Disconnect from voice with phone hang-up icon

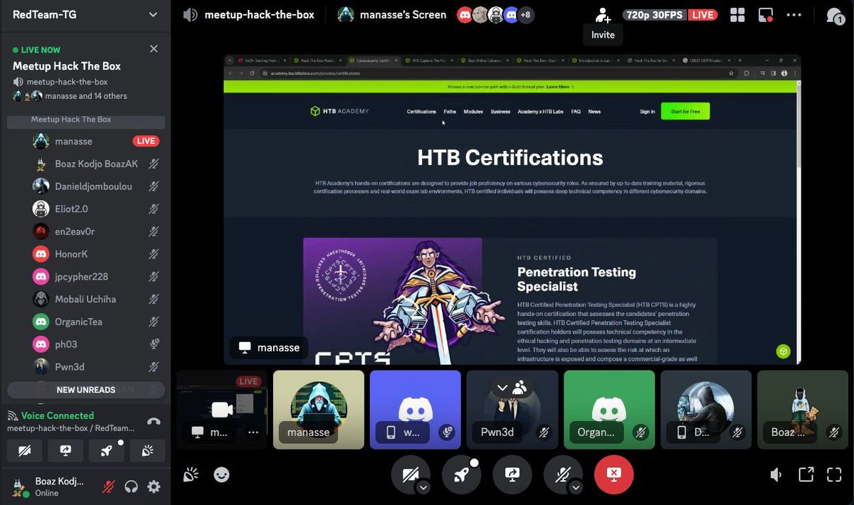[153, 422]
